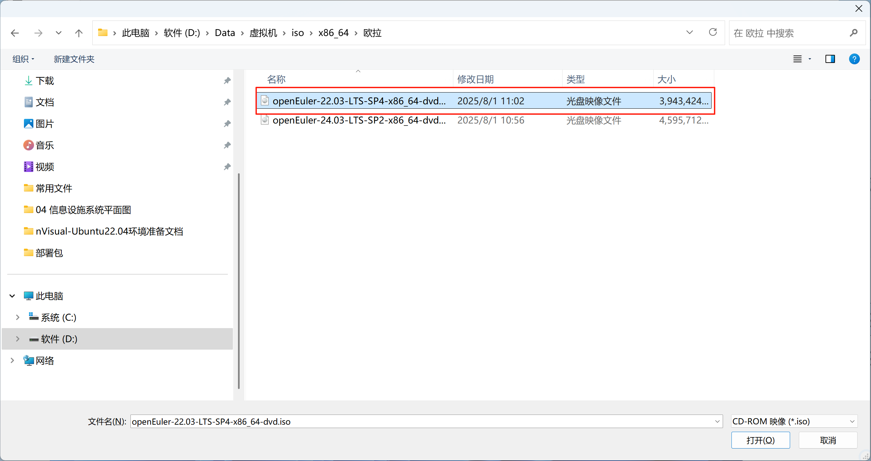871x461 pixels.
Task: Click the search magnifier icon
Action: click(x=854, y=33)
